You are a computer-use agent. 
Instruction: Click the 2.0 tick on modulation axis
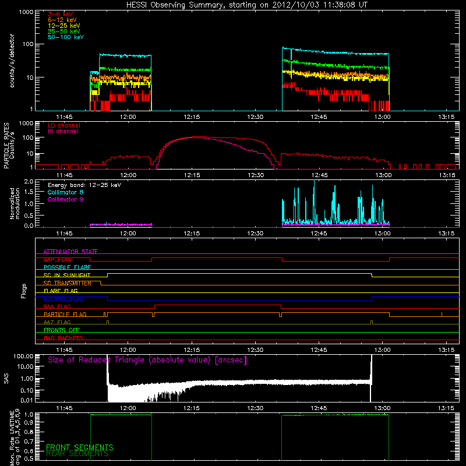(x=29, y=182)
